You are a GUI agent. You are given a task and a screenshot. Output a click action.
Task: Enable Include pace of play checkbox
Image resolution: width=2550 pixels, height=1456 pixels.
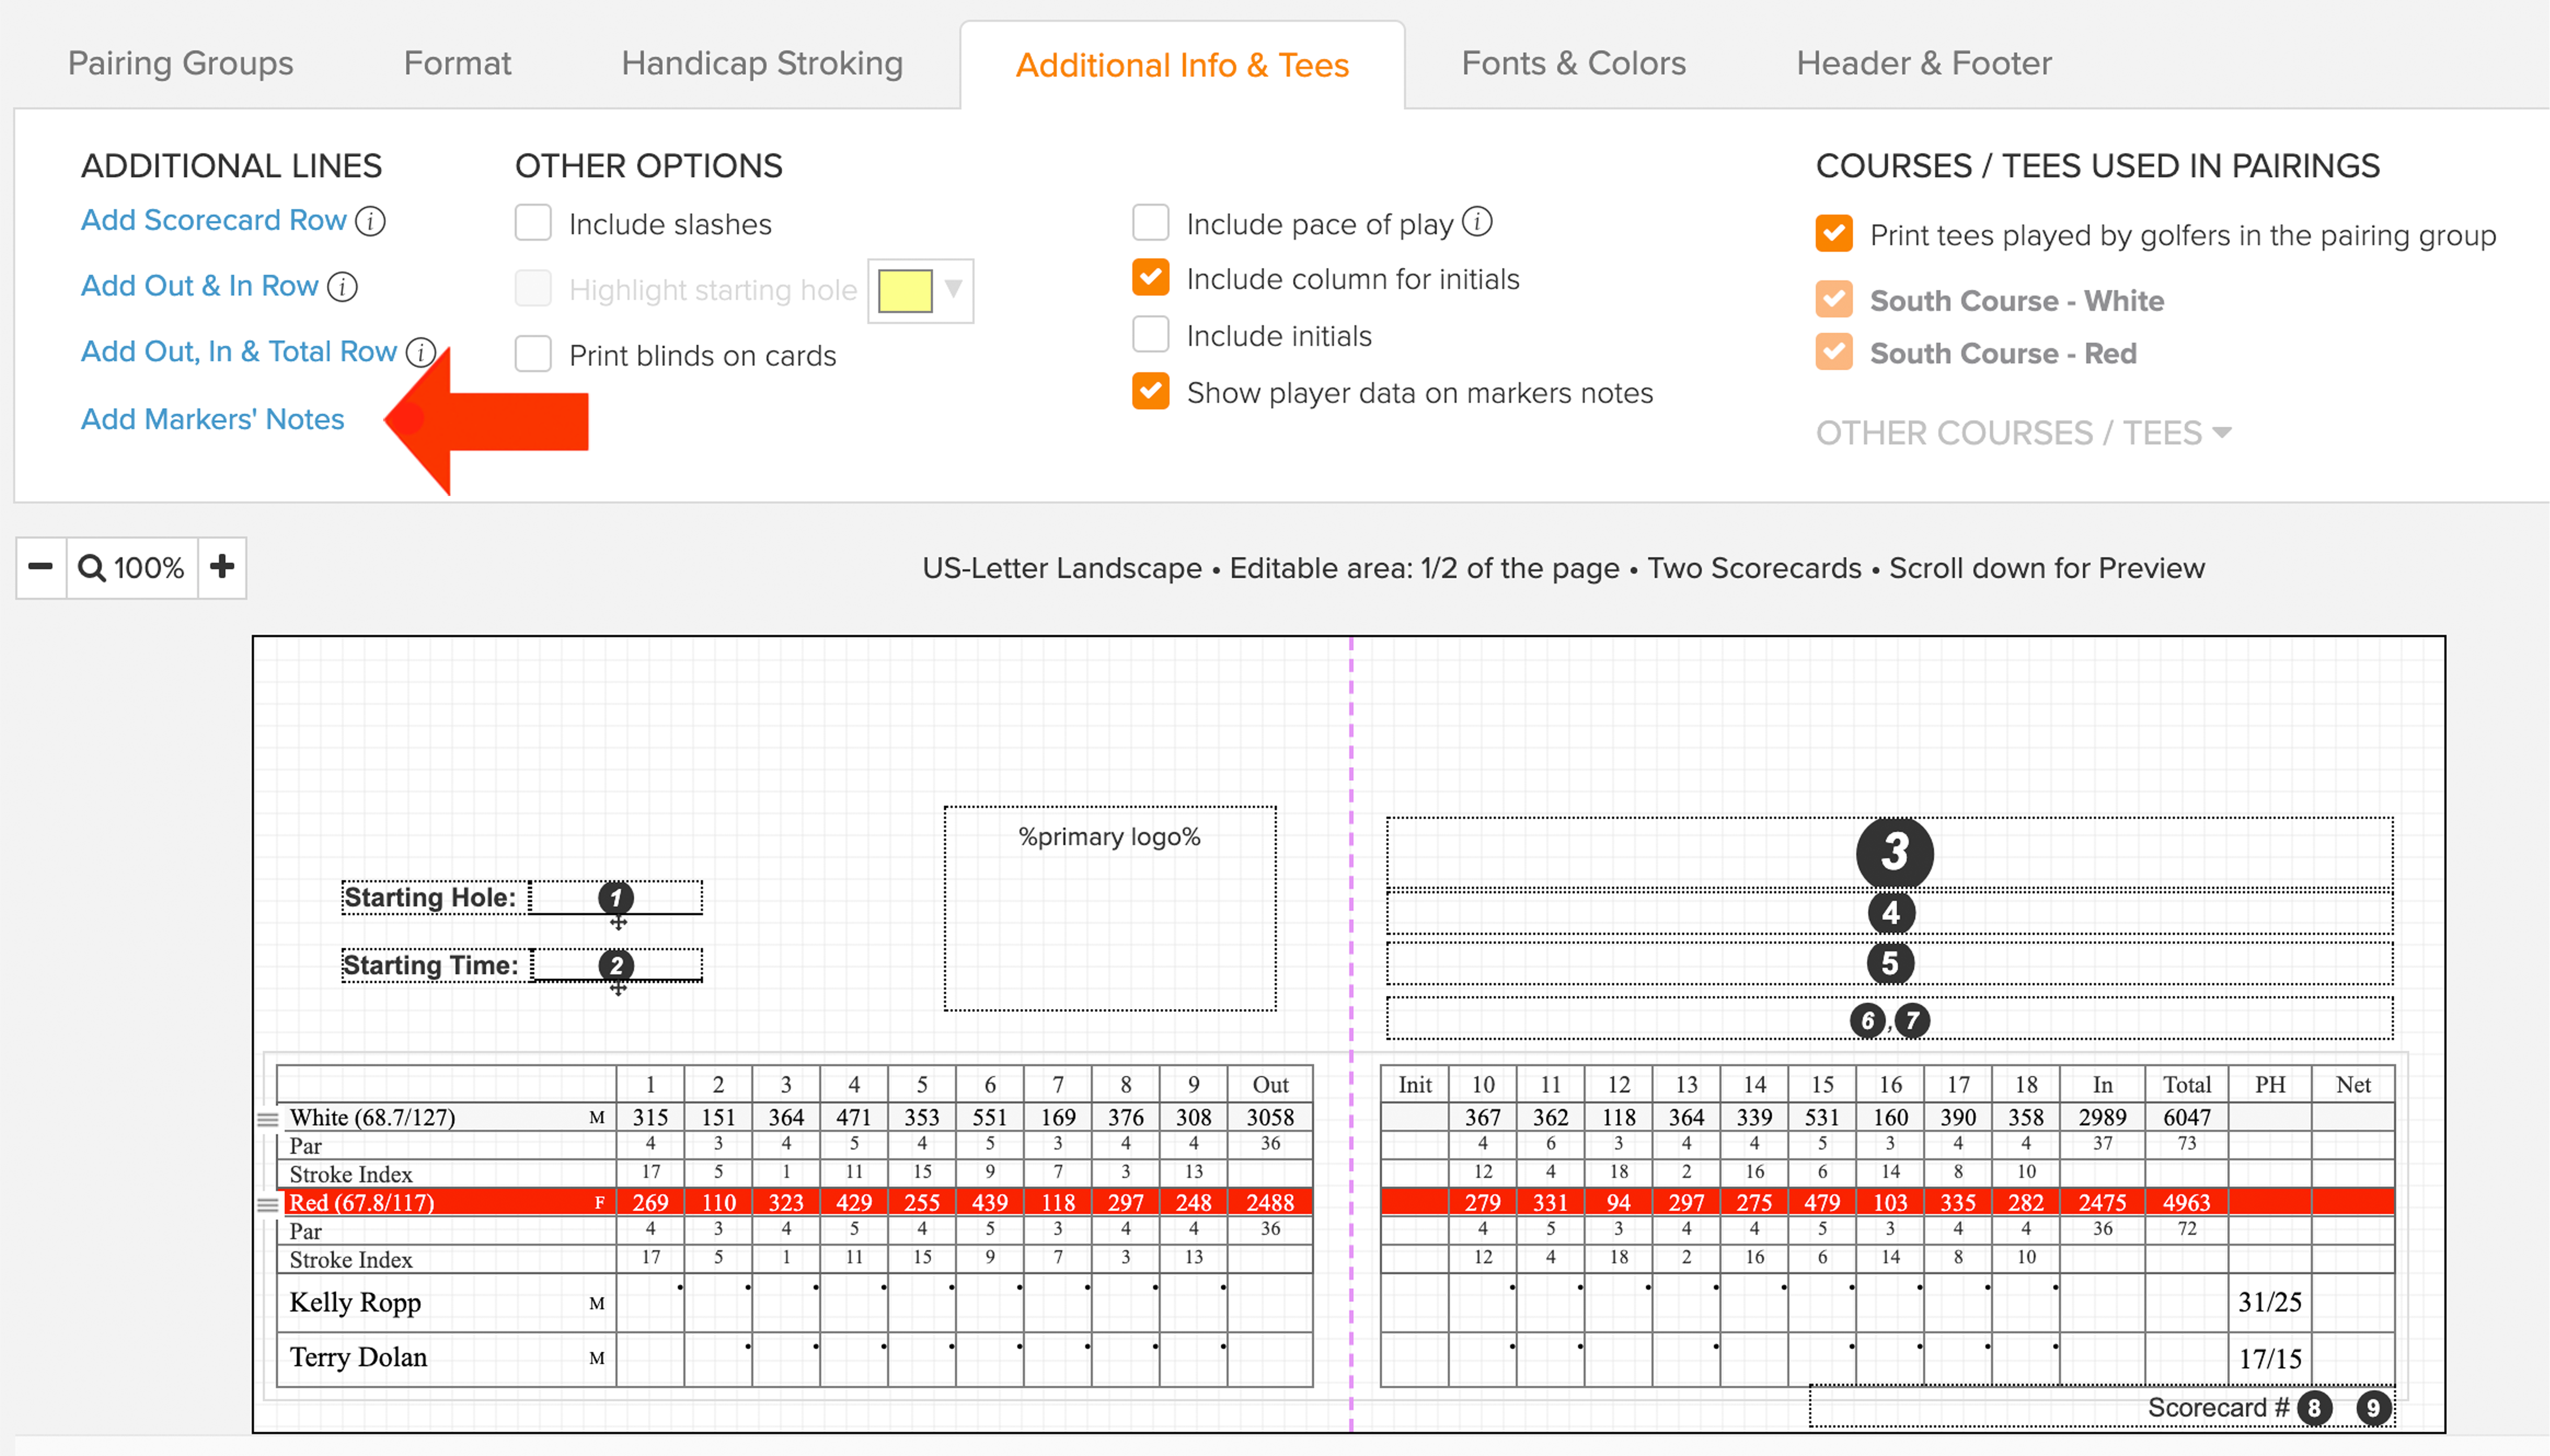[1150, 223]
